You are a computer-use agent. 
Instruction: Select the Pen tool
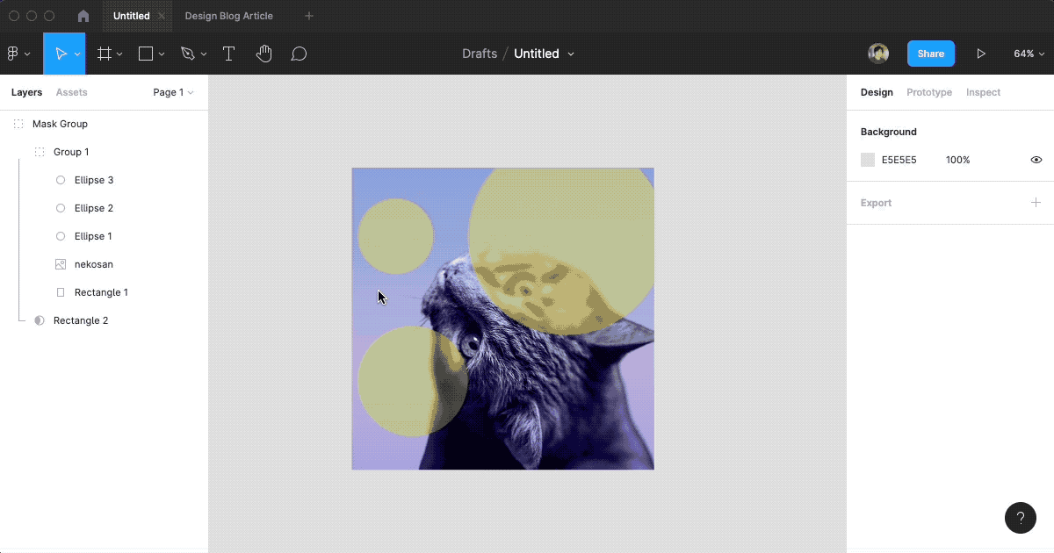pyautogui.click(x=187, y=54)
